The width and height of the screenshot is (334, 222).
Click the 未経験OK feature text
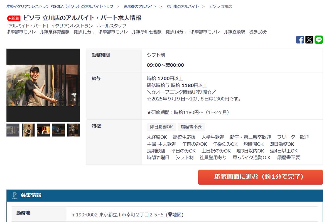157,137
